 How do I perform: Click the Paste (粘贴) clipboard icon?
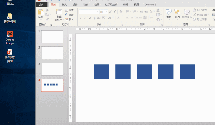point(41,12)
